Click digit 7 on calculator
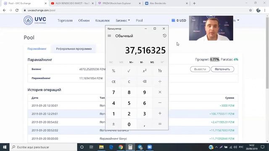 [x=113, y=92]
